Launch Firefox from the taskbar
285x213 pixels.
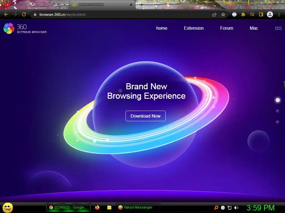(97, 207)
